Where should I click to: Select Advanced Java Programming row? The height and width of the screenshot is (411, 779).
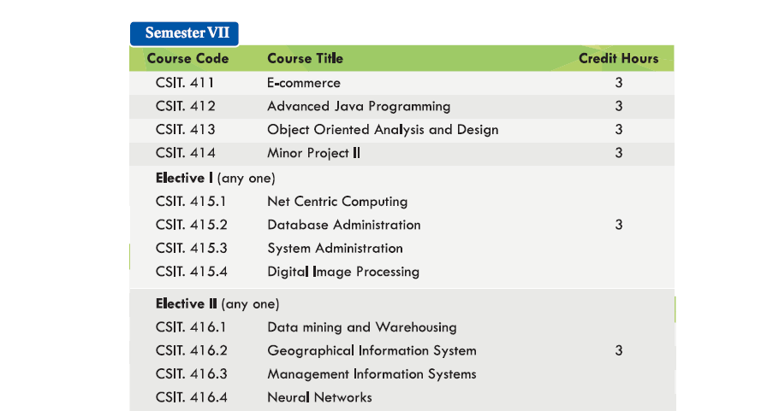point(359,107)
